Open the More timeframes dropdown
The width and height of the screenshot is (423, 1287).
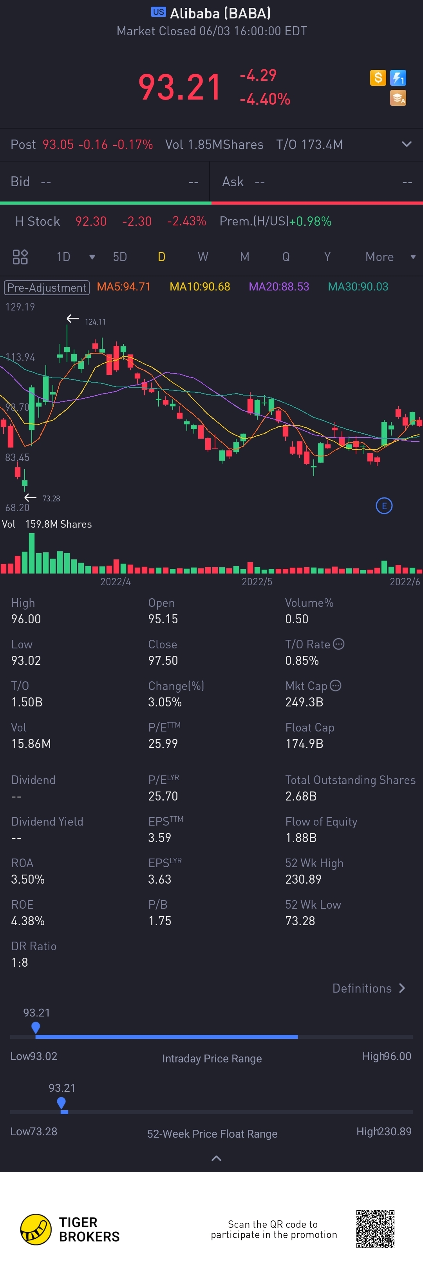(x=390, y=257)
